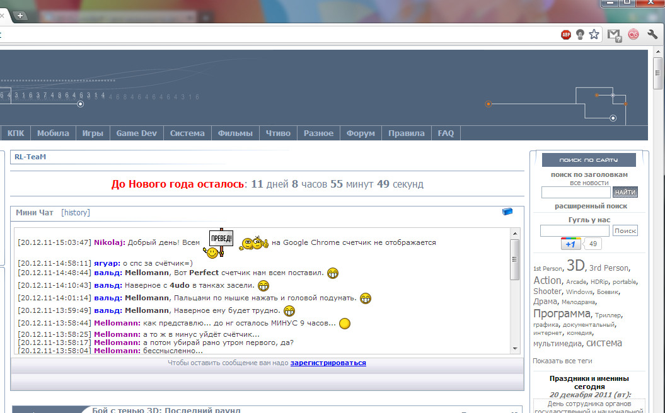Bookmark this page with the star icon
Image resolution: width=665 pixels, height=413 pixels.
coord(594,34)
